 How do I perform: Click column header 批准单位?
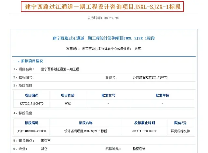point(162,95)
